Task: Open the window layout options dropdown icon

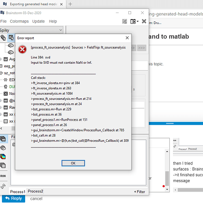Action: pyautogui.click(x=134, y=21)
